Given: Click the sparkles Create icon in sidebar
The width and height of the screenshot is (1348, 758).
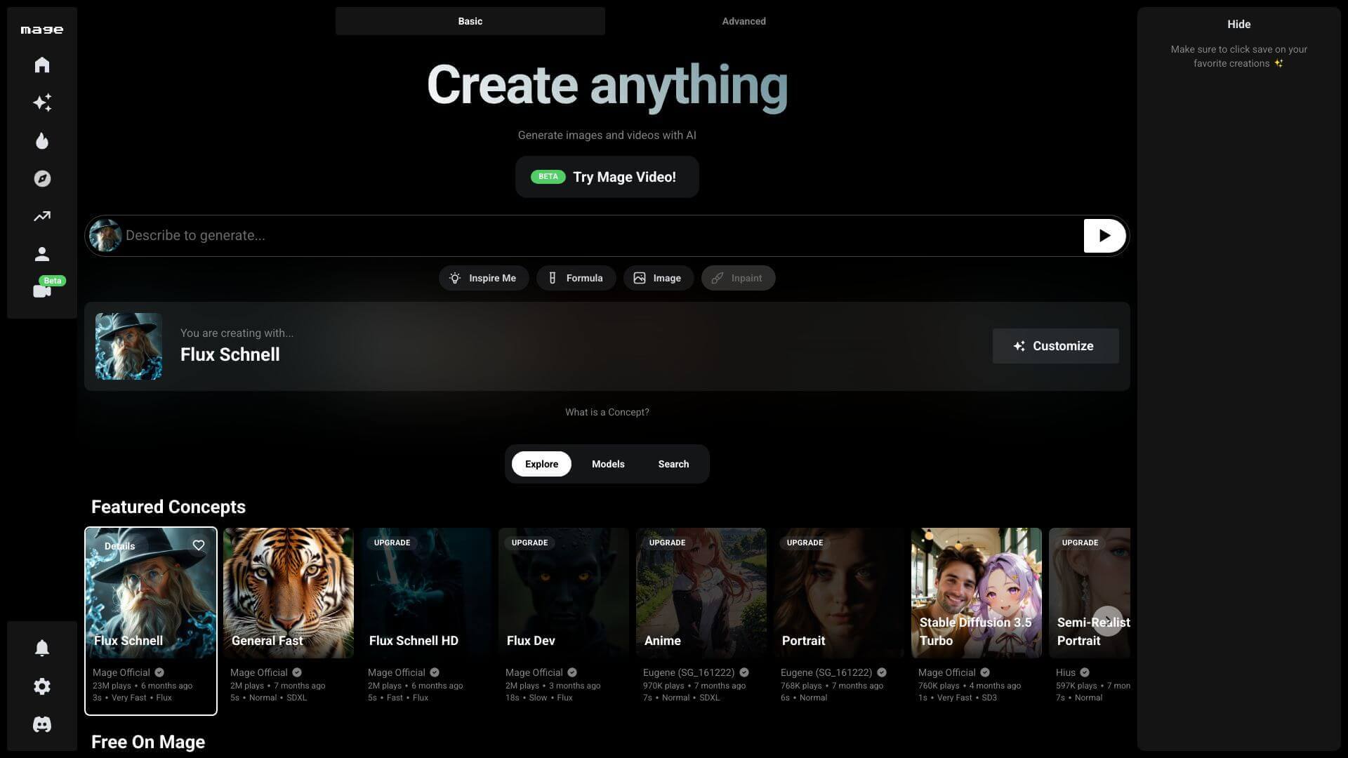Looking at the screenshot, I should point(42,102).
